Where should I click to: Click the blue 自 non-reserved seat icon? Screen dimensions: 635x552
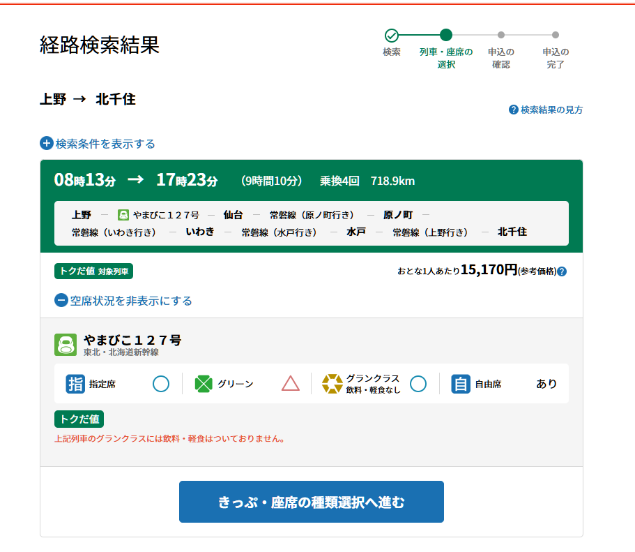(461, 384)
